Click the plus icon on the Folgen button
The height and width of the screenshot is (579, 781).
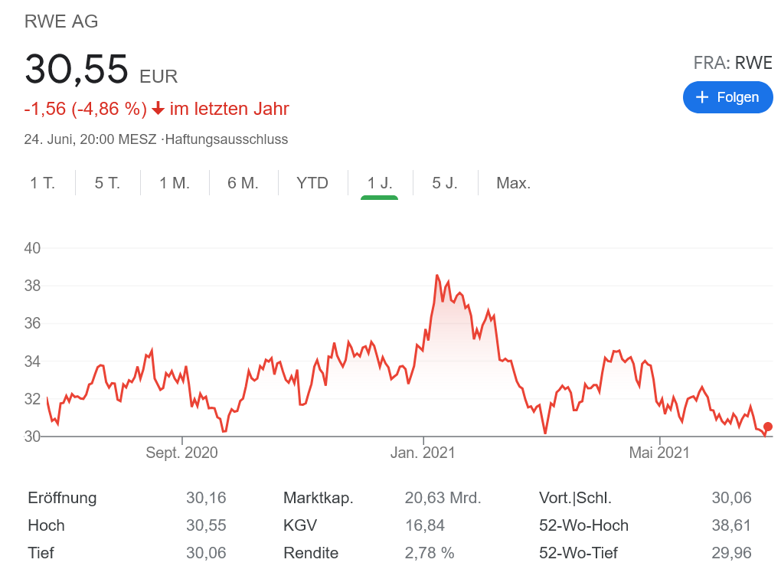pyautogui.click(x=702, y=97)
